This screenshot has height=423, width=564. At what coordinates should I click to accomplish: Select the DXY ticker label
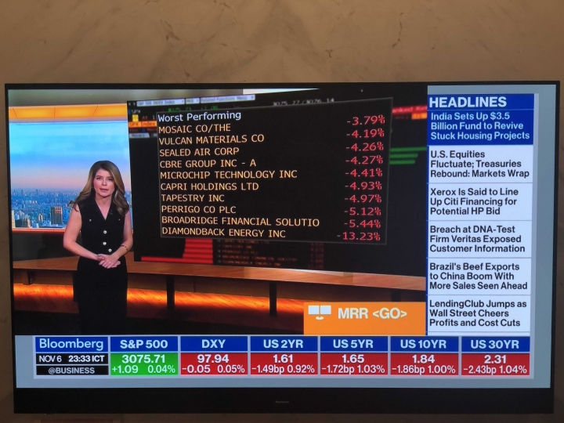[x=213, y=344]
